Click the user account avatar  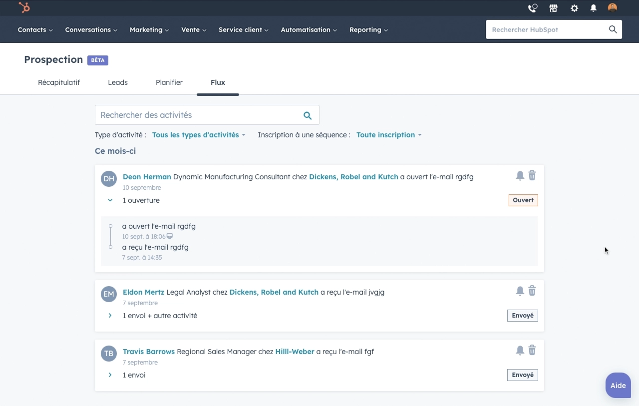613,8
